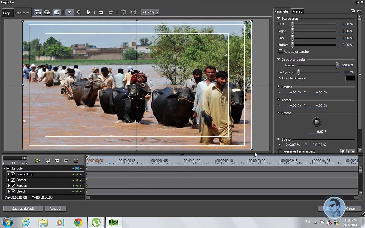Viewport: 365px width, 228px height.
Task: Switch to the Transform tab
Action: tap(22, 13)
